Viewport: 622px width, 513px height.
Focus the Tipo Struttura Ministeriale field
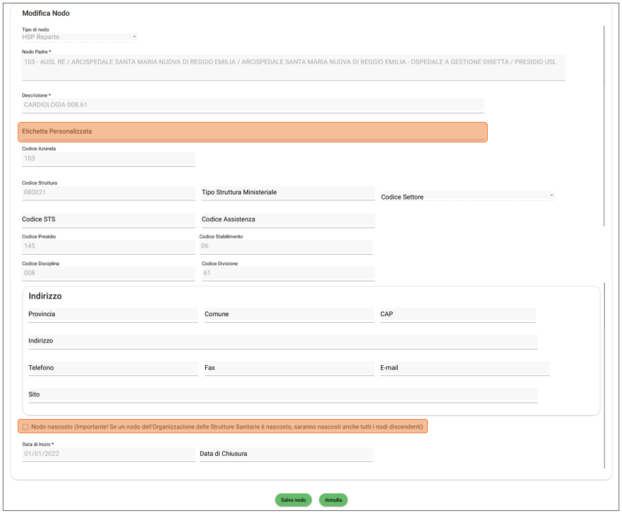(x=287, y=193)
